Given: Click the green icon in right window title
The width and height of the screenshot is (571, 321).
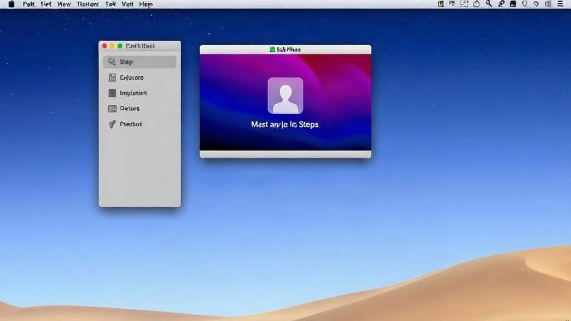Looking at the screenshot, I should [272, 49].
